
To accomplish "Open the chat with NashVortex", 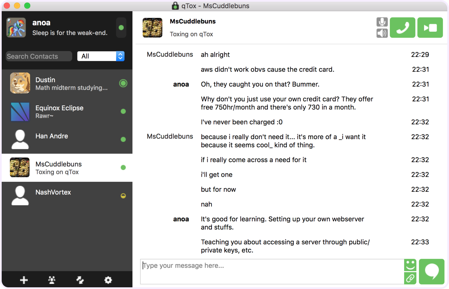I will click(x=67, y=196).
